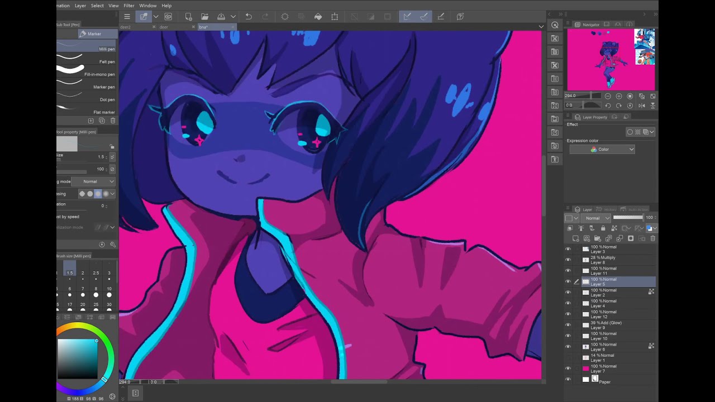Open the Layer menu

(x=80, y=6)
